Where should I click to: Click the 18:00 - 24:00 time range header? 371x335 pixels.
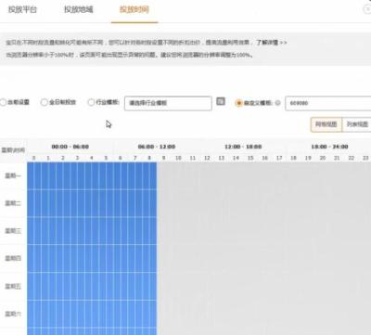pos(329,147)
